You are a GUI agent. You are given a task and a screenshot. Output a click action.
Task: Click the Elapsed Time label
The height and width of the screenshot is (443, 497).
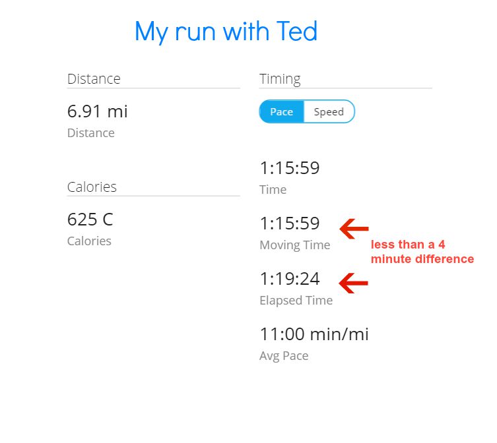click(296, 301)
